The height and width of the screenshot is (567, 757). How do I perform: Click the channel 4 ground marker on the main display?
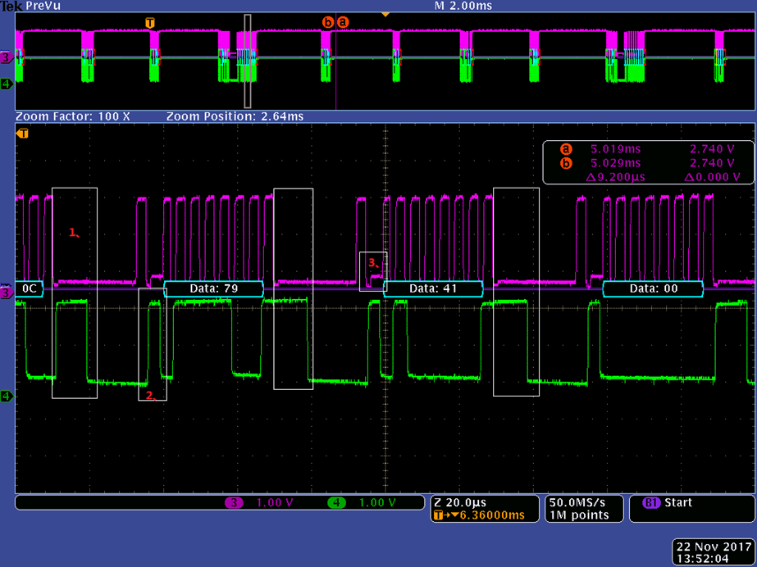(x=6, y=397)
